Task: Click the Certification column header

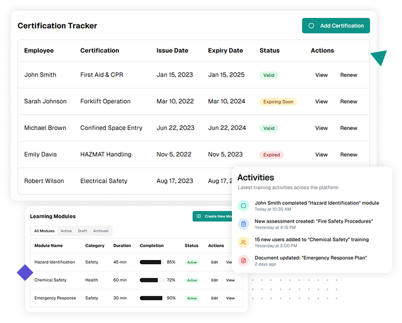Action: click(100, 51)
